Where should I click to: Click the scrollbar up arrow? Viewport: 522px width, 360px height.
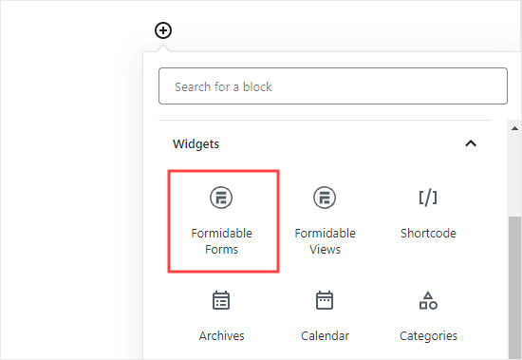pyautogui.click(x=514, y=128)
